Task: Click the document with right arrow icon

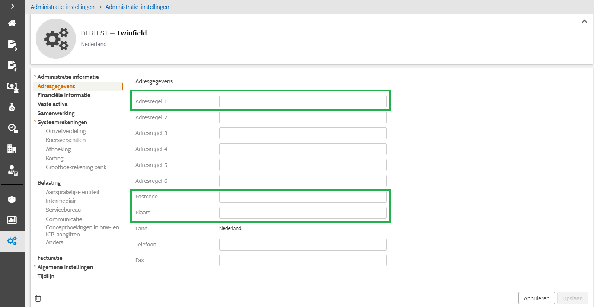Action: click(12, 45)
